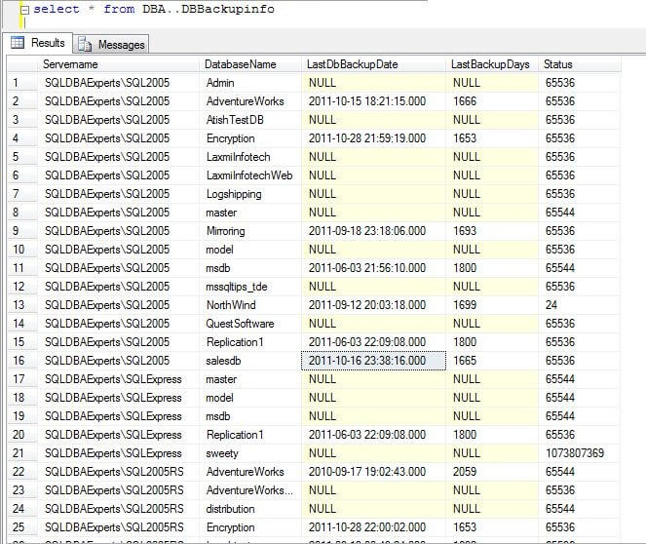Click the Logshipping cell

[250, 194]
